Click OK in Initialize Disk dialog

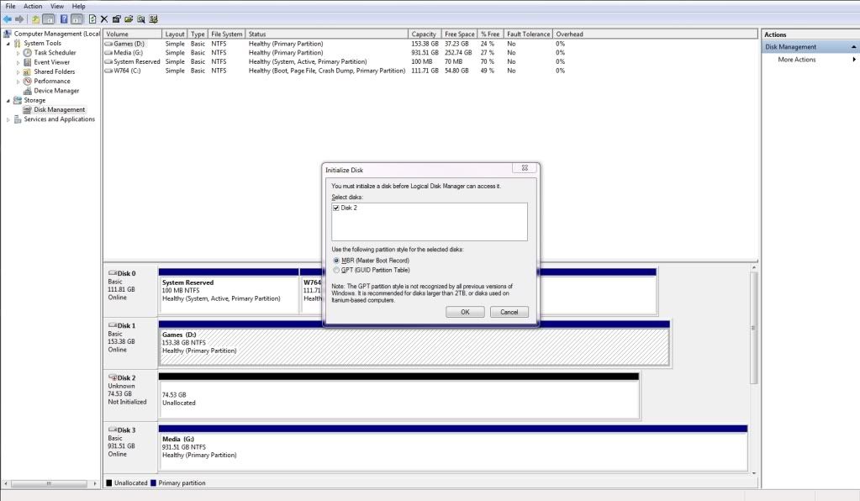(465, 312)
